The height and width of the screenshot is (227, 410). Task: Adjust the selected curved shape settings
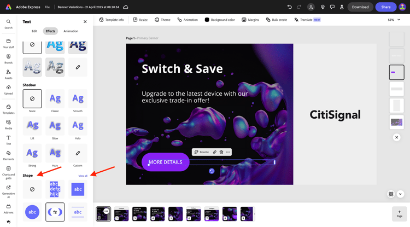55,212
